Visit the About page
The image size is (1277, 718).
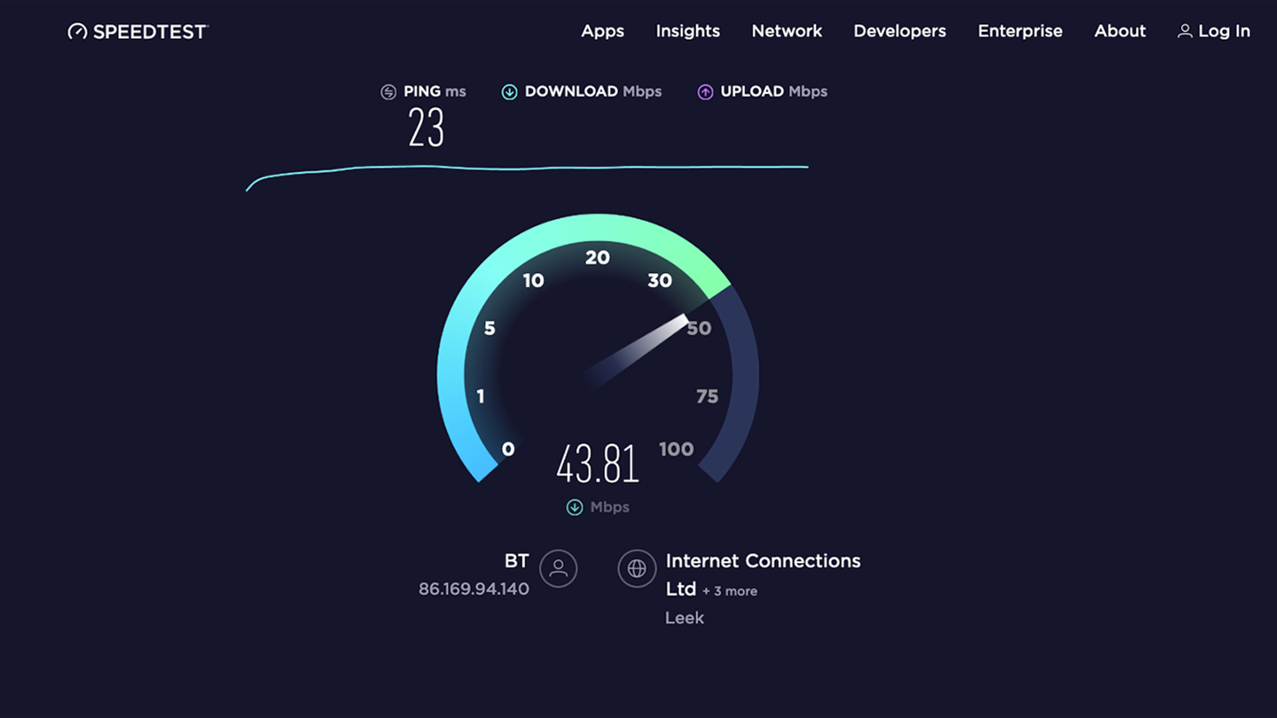pos(1119,30)
